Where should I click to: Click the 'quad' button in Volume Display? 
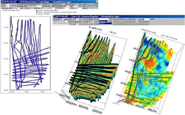[70, 19]
